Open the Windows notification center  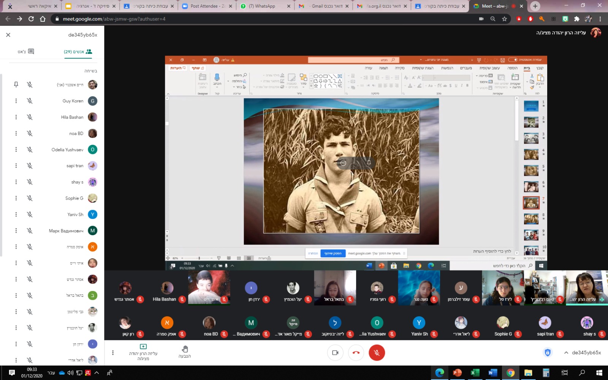click(12, 373)
